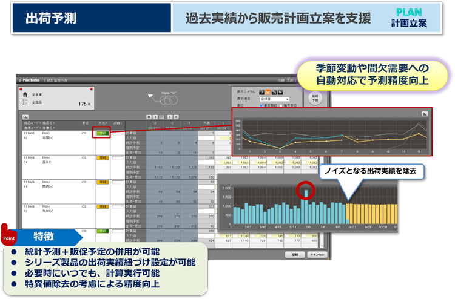
Task: Click the yellow 単純 method badge for 九州DC
Action: click(x=103, y=206)
